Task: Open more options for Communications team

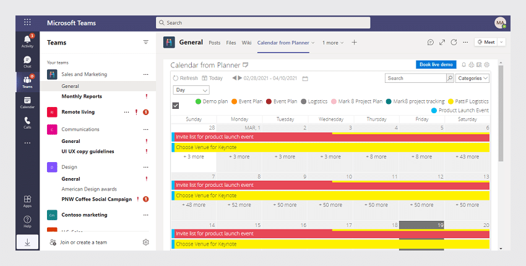Action: 145,129
